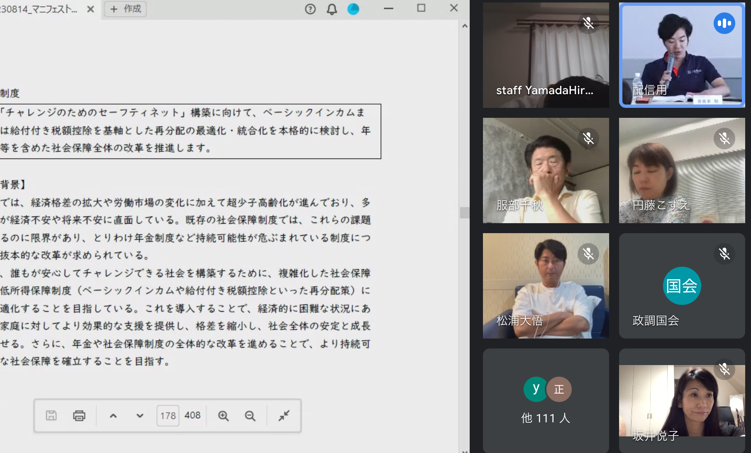Screen dimensions: 751x453
Task: Click the muted mic icon on 円藤こずえ tile
Action: click(x=724, y=138)
